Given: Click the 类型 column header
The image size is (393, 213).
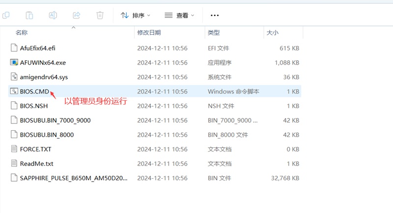Looking at the screenshot, I should point(214,33).
